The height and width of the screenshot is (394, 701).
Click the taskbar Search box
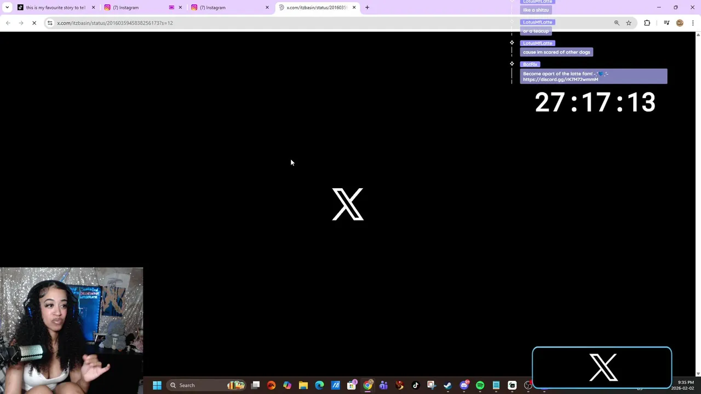pyautogui.click(x=205, y=385)
